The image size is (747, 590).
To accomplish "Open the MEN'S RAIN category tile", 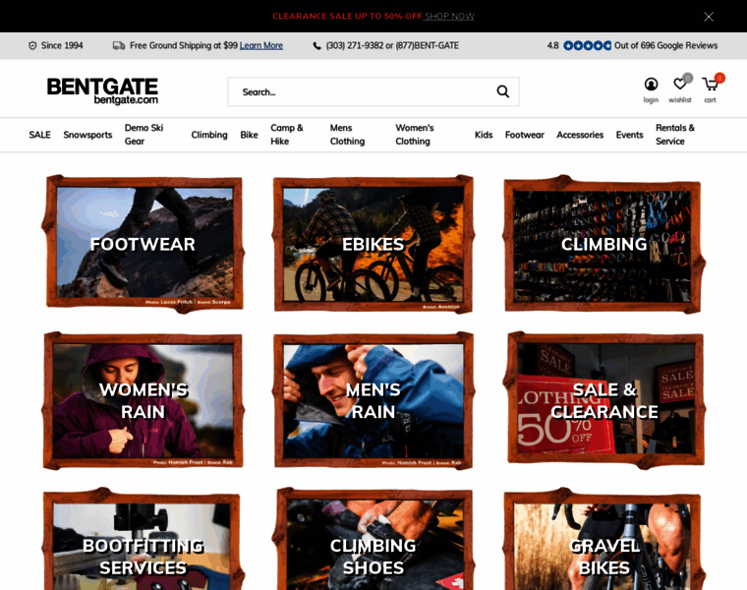I will point(373,400).
